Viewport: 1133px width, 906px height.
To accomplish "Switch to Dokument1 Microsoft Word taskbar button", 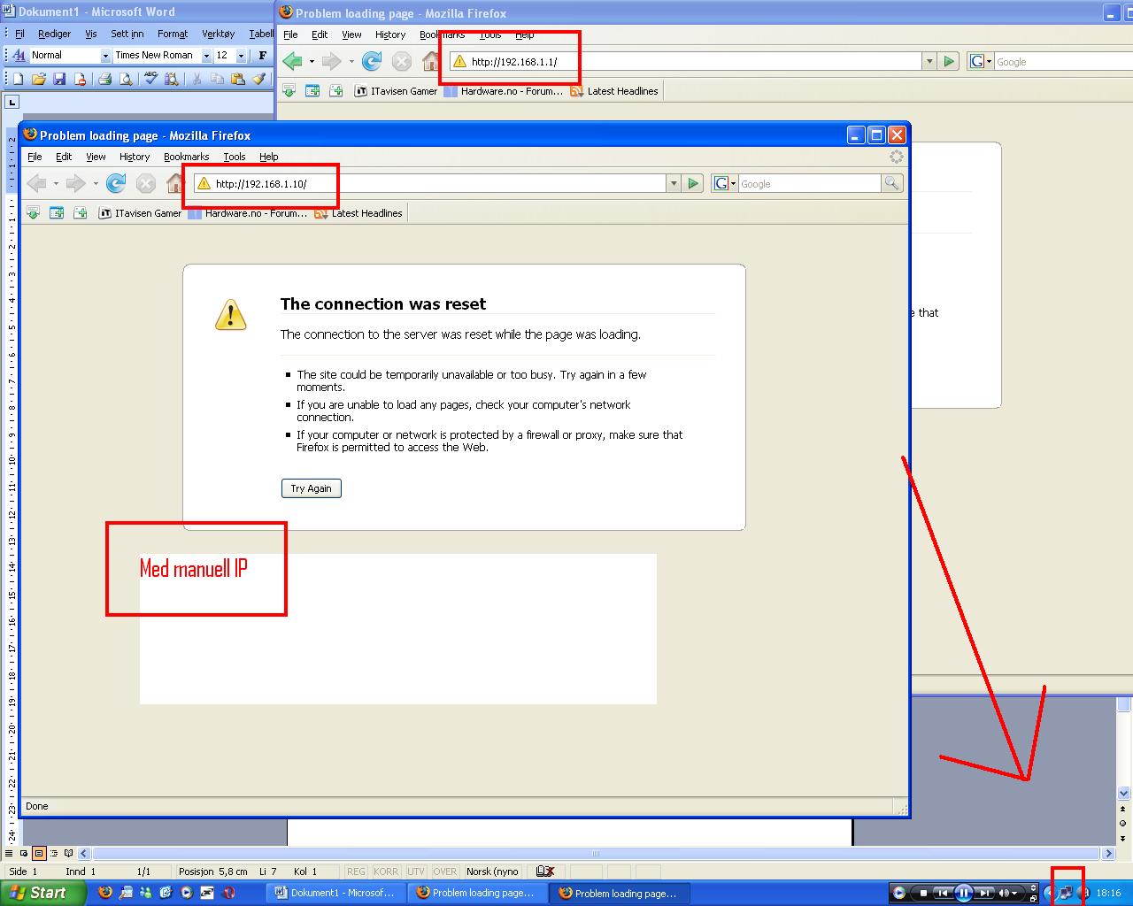I will 335,893.
